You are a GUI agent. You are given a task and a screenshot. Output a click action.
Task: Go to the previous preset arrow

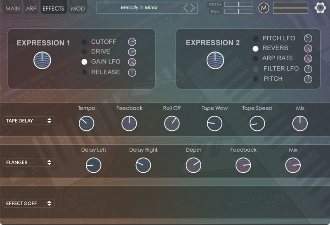tap(186, 8)
